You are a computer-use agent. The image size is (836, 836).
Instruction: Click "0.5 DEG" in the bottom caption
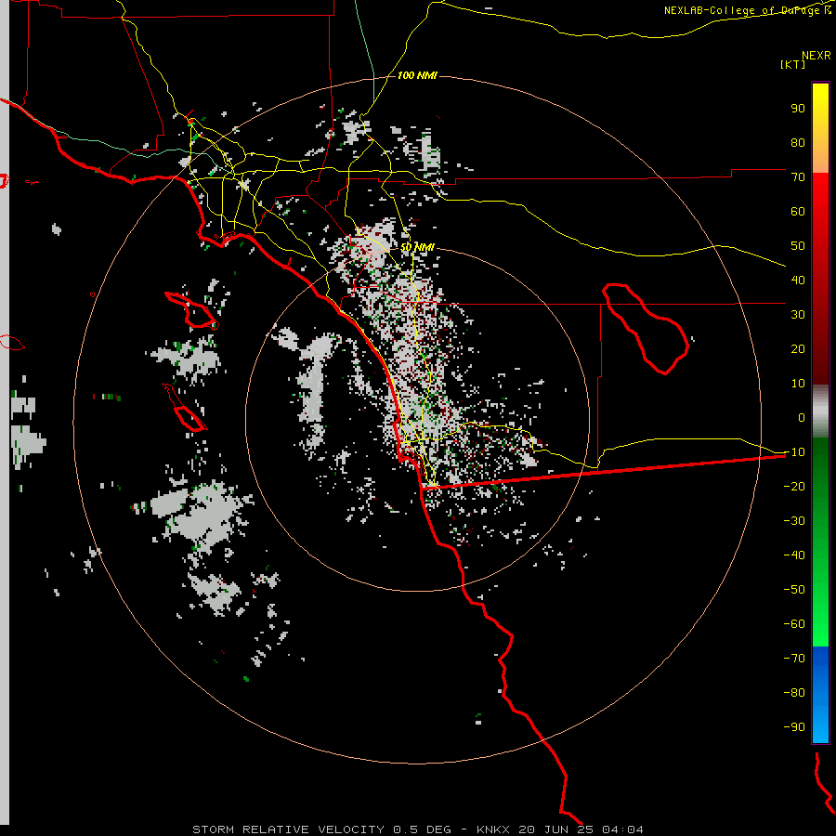tap(423, 829)
